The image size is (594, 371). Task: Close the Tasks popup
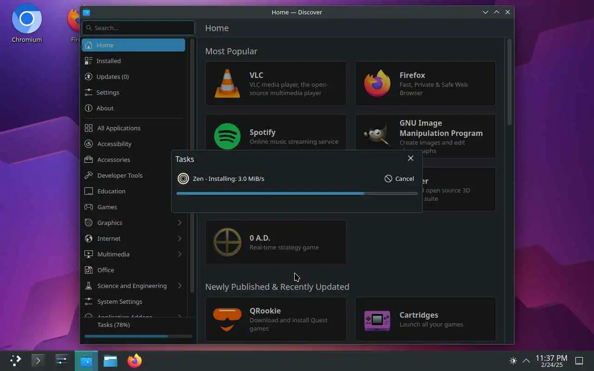click(411, 159)
